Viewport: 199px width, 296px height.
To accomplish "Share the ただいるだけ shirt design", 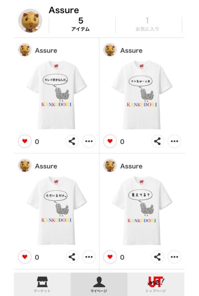I will [72, 257].
